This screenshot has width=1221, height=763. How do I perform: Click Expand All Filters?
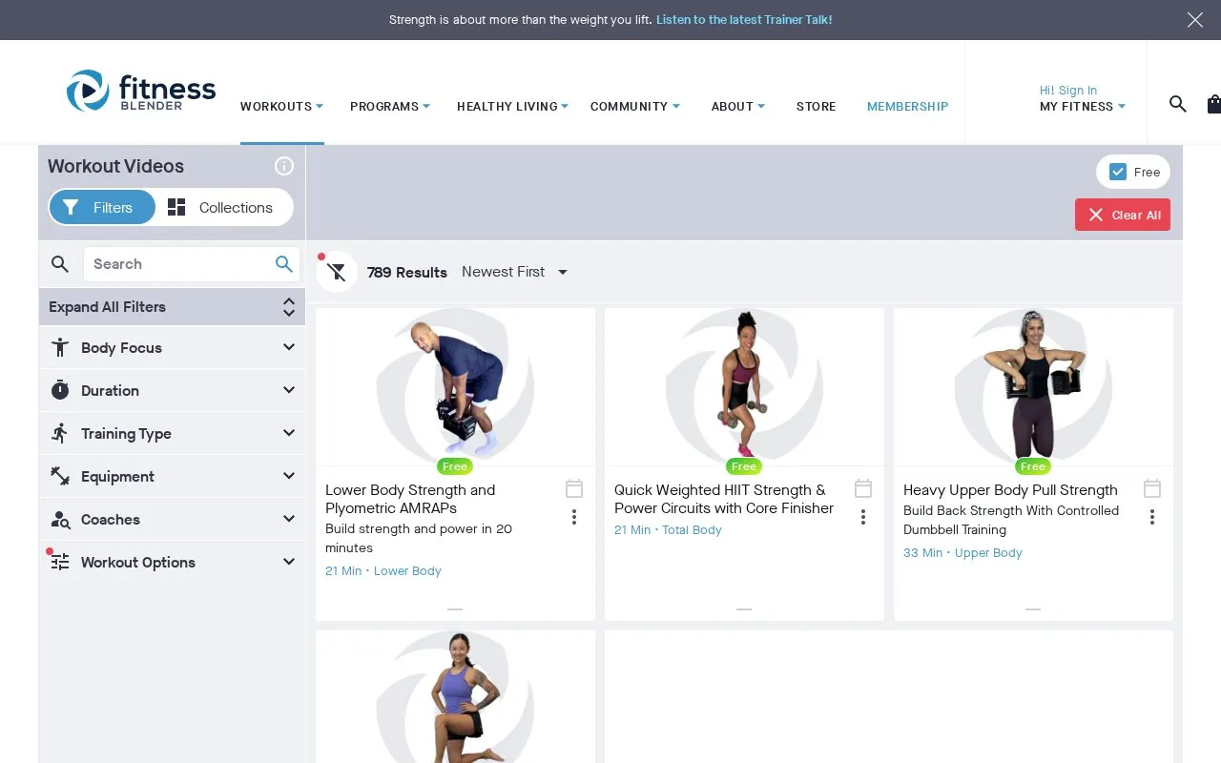(172, 307)
